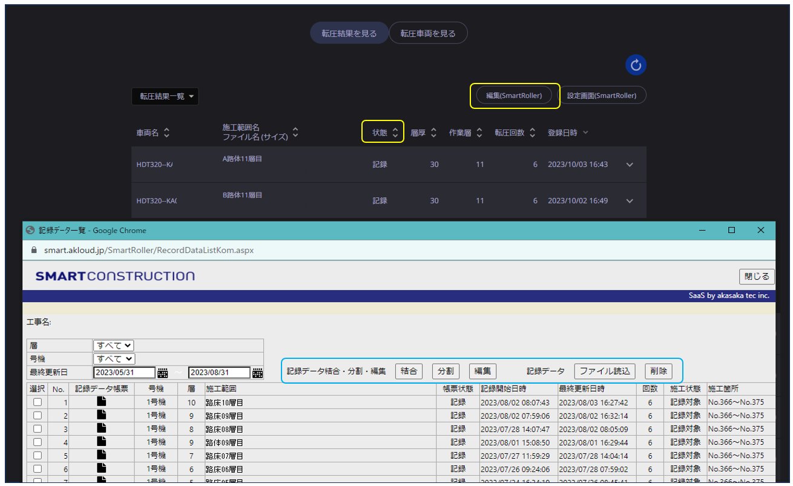
Task: Click 2023/10/02 16:49 registration date
Action: [x=577, y=201]
